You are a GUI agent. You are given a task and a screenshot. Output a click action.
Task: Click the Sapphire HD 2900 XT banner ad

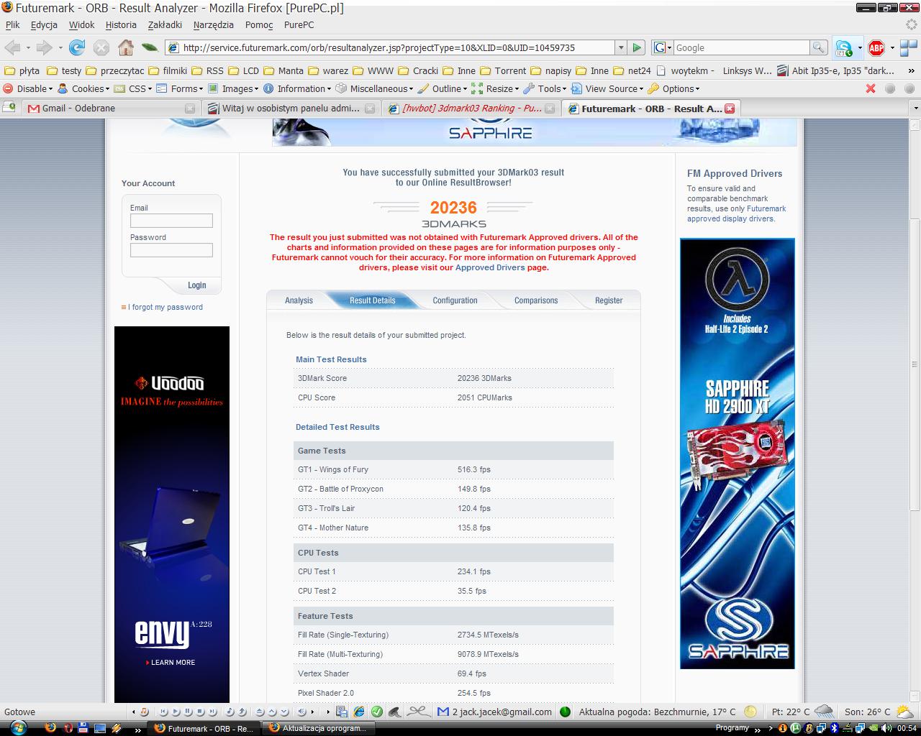tap(738, 454)
